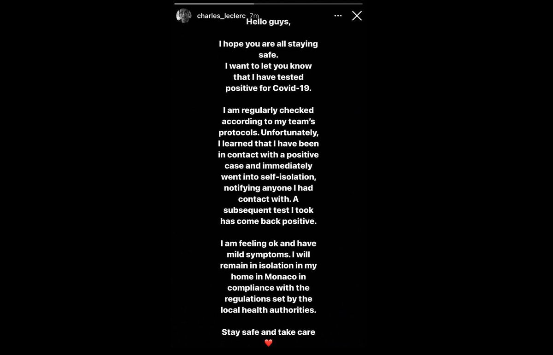Click the "subsequent test I took" line
This screenshot has width=553, height=355.
click(268, 210)
